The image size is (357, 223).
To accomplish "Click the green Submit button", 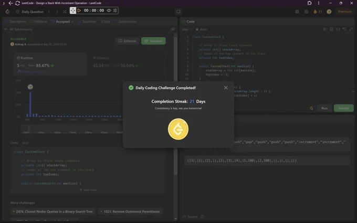I will [344, 108].
